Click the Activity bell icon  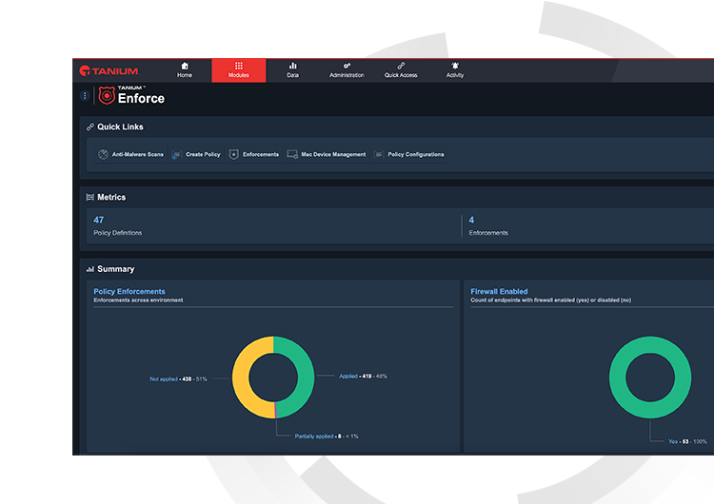[455, 66]
